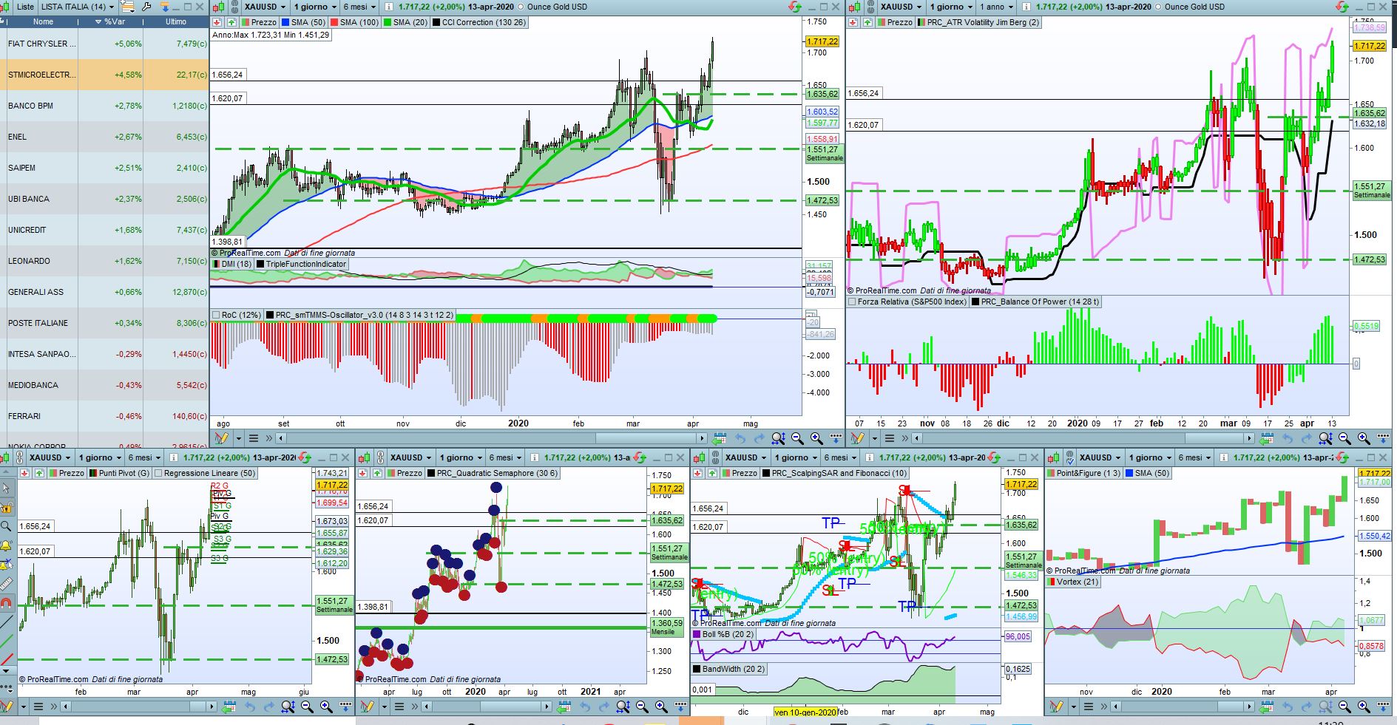Select the magnifier zoom tool in the left toolbar
The width and height of the screenshot is (1397, 725).
pyautogui.click(x=7, y=526)
